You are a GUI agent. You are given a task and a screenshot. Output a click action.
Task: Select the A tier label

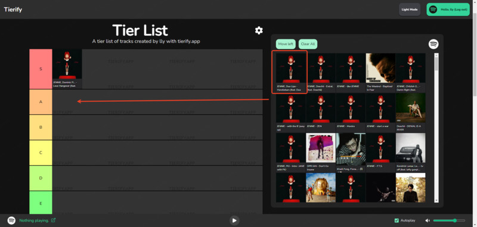(41, 102)
